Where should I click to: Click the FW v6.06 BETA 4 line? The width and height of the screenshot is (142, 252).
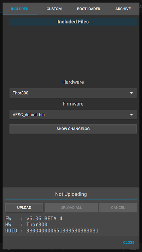[34, 219]
